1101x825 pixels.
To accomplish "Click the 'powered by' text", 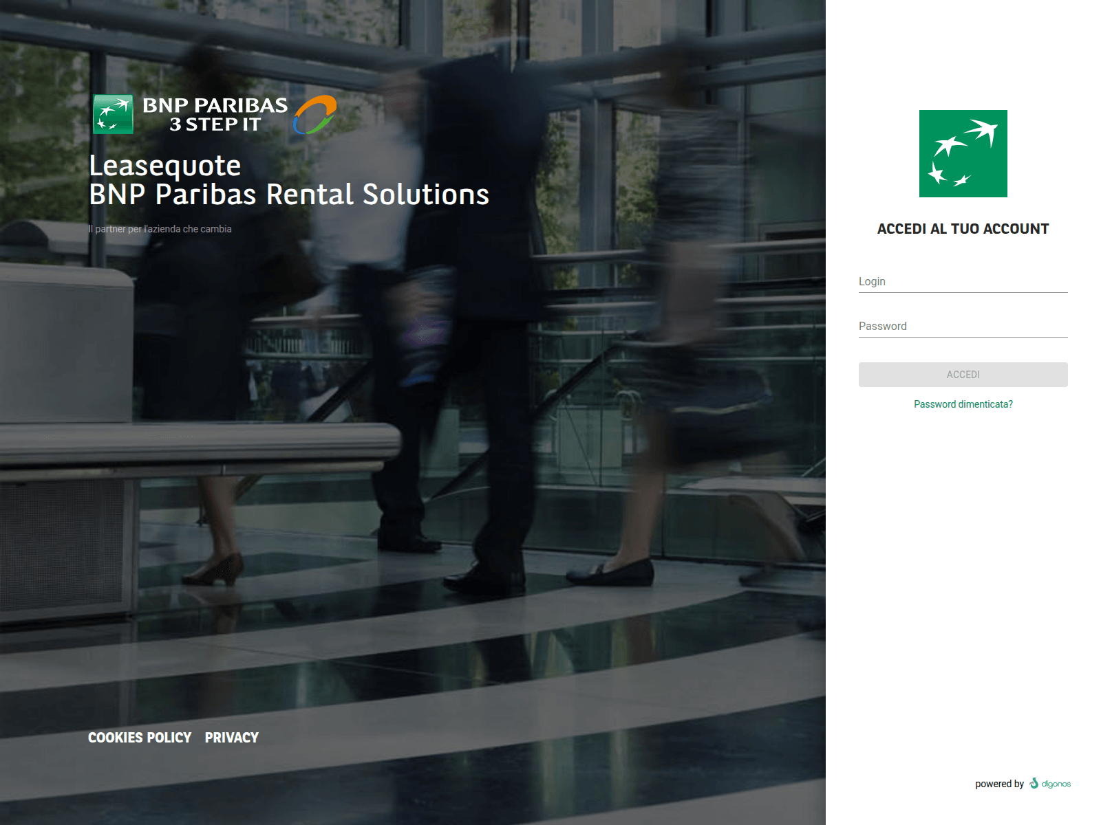I will pos(999,784).
